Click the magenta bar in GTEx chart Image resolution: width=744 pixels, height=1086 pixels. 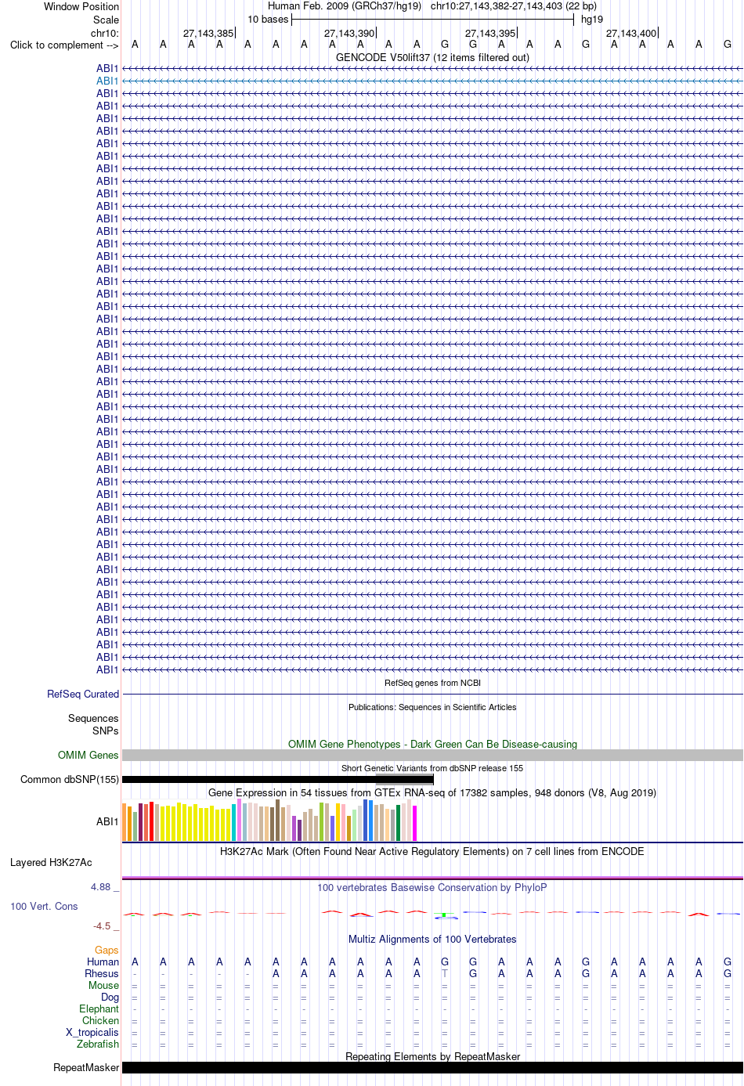pos(415,823)
